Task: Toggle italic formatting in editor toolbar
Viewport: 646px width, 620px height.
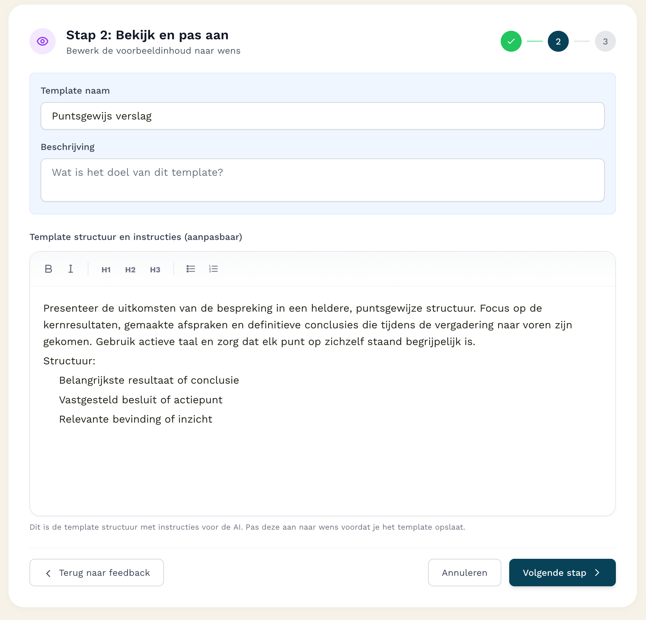Action: pyautogui.click(x=71, y=269)
